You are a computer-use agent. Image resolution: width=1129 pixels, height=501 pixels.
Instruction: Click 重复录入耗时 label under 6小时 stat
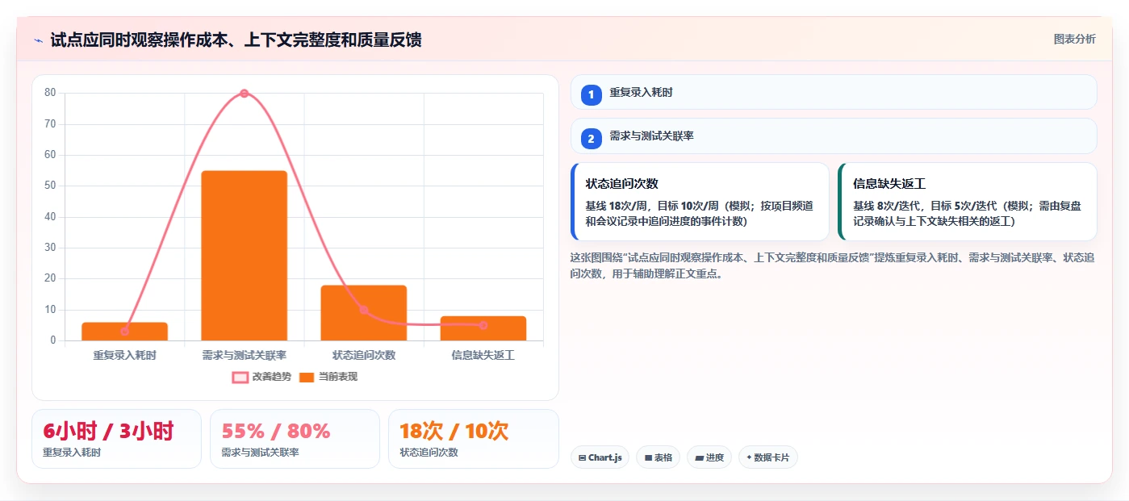click(x=72, y=453)
